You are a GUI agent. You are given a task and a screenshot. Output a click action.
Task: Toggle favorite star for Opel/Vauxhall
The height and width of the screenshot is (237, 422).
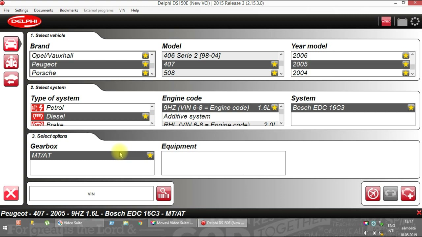coord(145,56)
